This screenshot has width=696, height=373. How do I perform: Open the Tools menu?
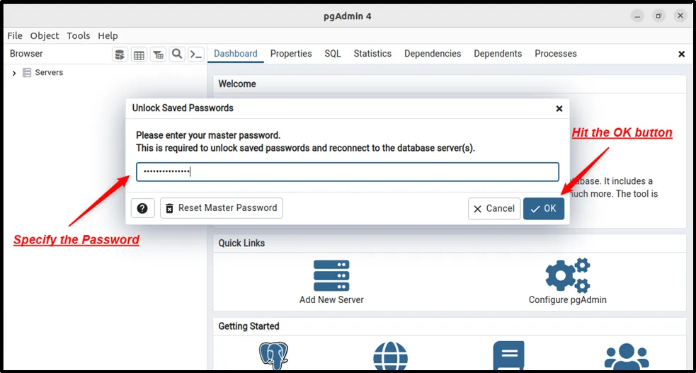click(79, 35)
